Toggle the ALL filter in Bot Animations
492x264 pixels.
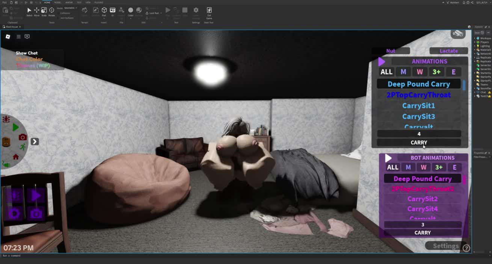pos(392,167)
